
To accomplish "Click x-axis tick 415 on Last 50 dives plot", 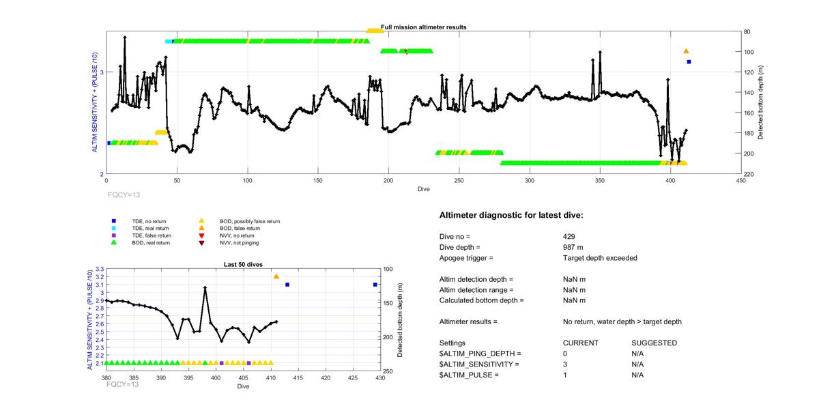I will pyautogui.click(x=298, y=377).
